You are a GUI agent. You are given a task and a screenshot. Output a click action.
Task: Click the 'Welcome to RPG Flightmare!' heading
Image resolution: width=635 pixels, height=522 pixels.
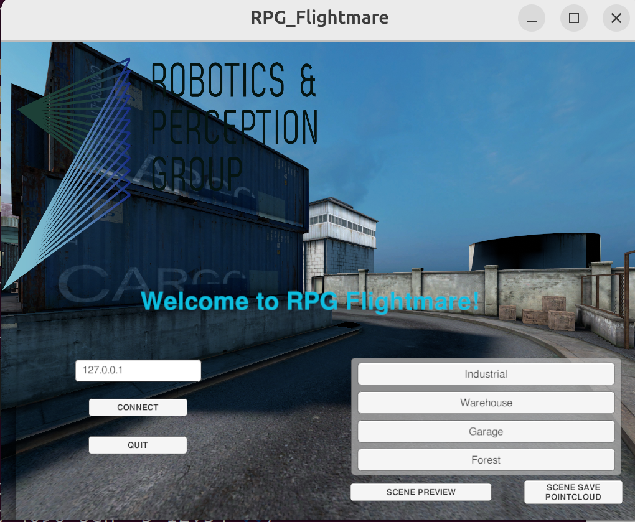310,302
